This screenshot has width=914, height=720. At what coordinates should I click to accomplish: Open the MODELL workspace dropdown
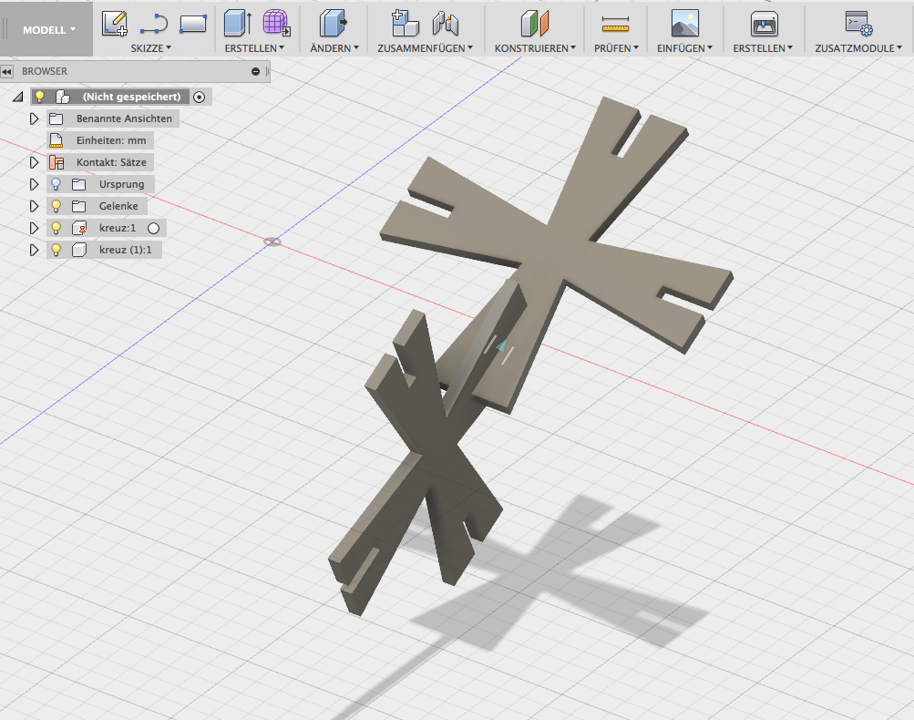pyautogui.click(x=49, y=30)
